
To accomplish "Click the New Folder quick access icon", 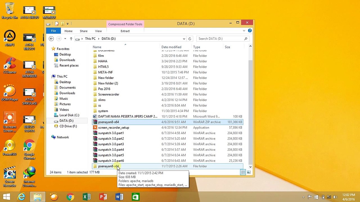I will click(x=62, y=24).
